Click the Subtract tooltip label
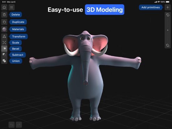172x129 pixels. click(17, 55)
